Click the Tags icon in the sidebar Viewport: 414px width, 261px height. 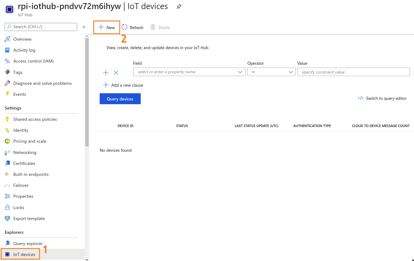[8, 72]
